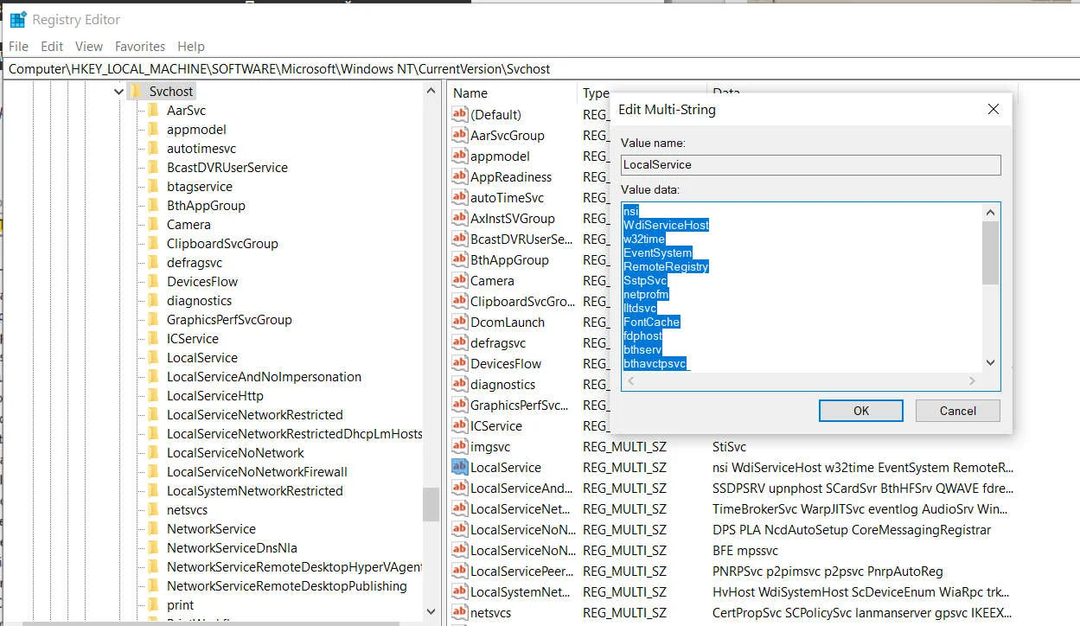Select the NetworkServiceDnsNla tree key
The image size is (1080, 626).
pos(232,547)
